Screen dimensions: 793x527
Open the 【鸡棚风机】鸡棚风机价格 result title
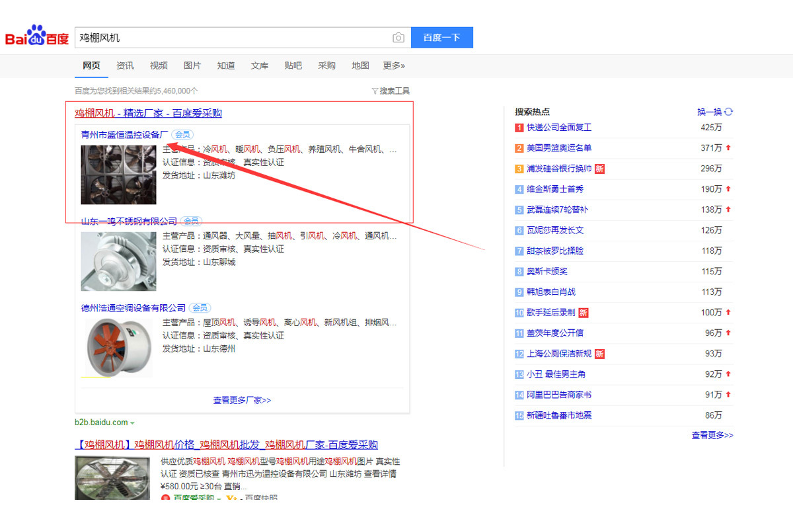pos(227,444)
